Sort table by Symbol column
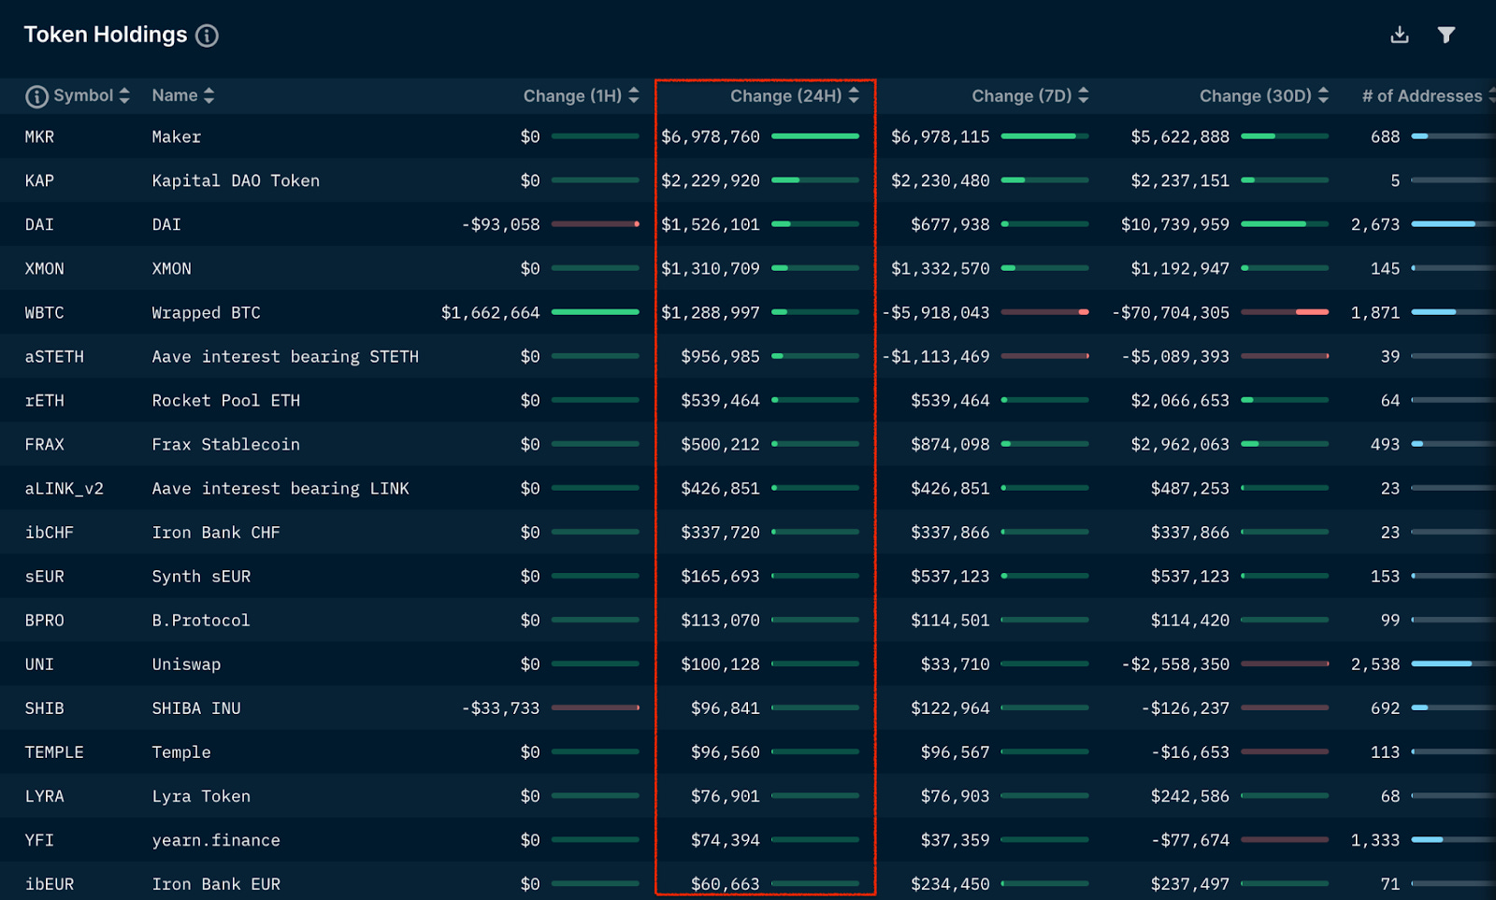The image size is (1496, 900). [124, 95]
